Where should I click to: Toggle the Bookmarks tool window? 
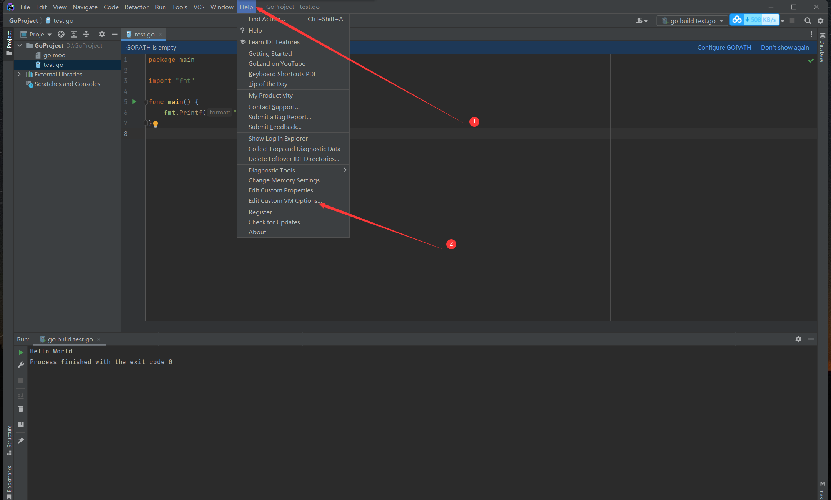click(9, 482)
